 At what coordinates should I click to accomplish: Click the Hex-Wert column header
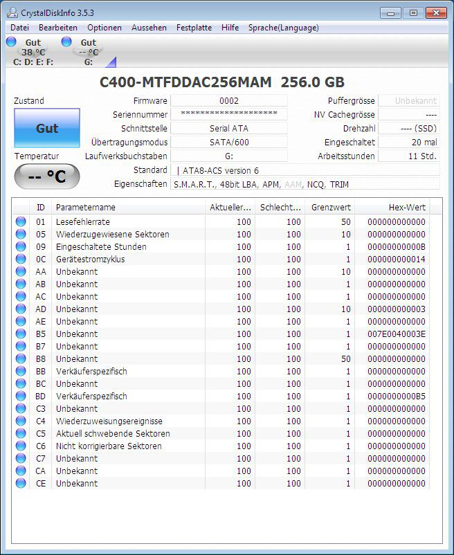coord(392,207)
